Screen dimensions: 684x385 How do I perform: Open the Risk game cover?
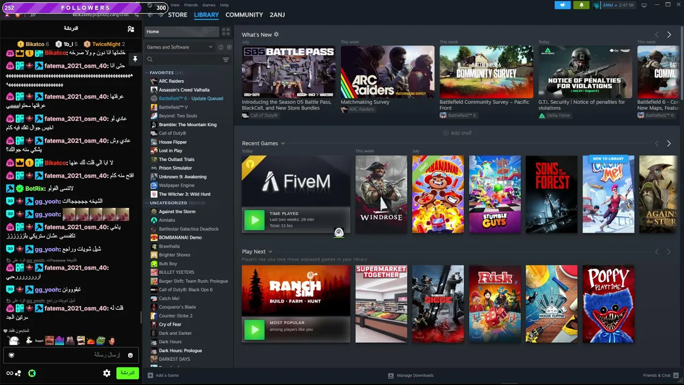pos(495,304)
